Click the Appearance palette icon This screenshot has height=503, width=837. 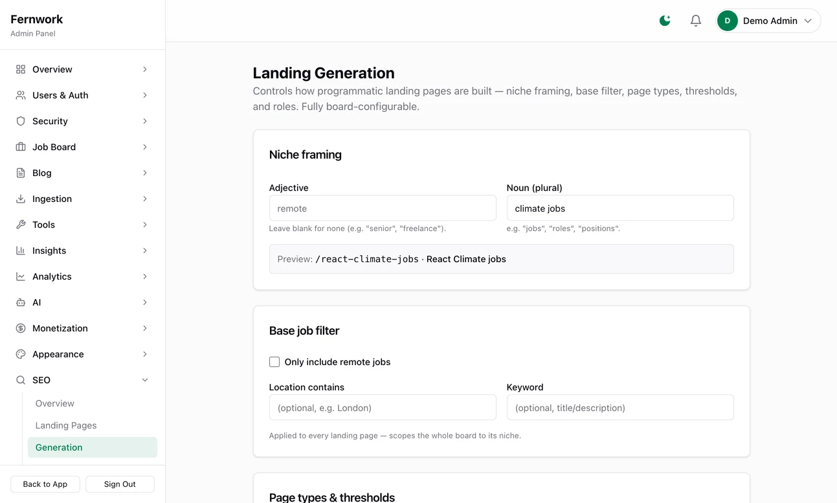coord(21,354)
